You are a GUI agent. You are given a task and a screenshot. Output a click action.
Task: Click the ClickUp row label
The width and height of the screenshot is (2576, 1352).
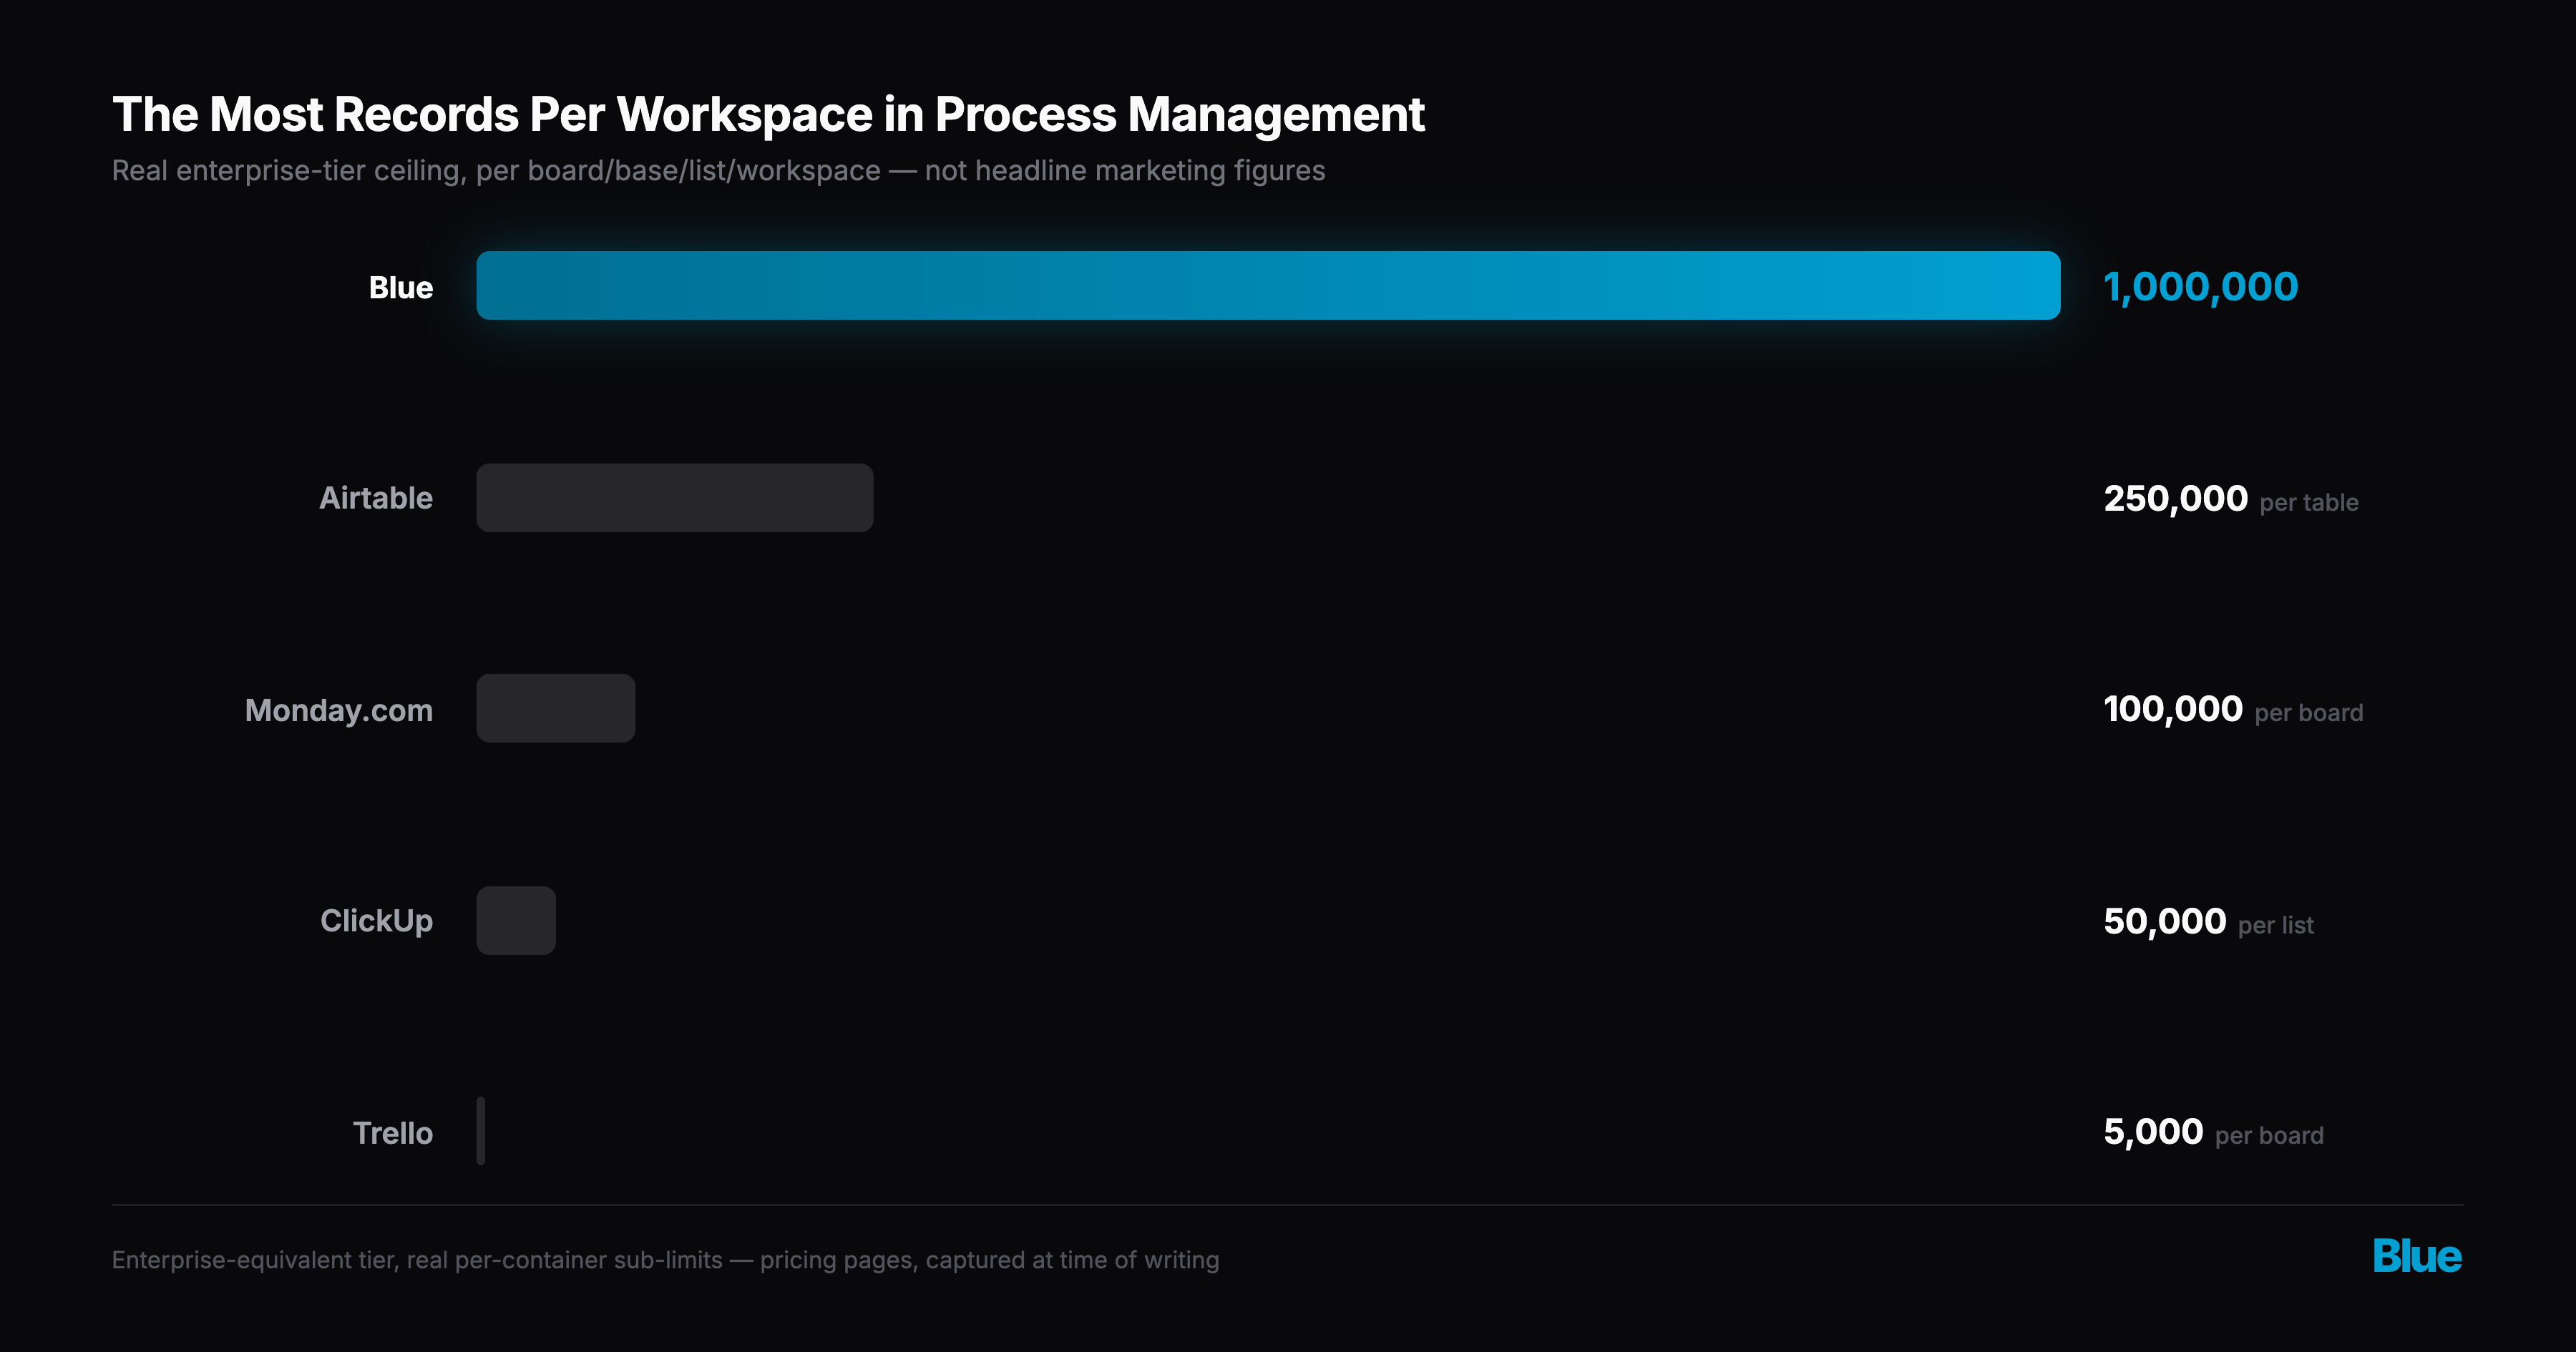(376, 921)
